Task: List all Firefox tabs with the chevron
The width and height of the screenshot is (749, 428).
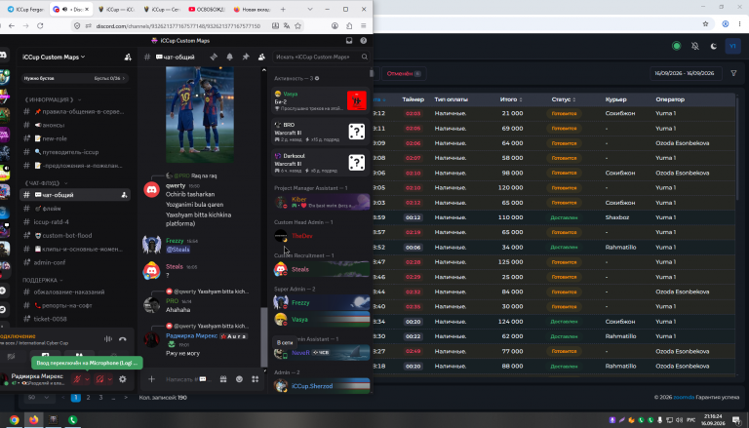Action: (310, 9)
